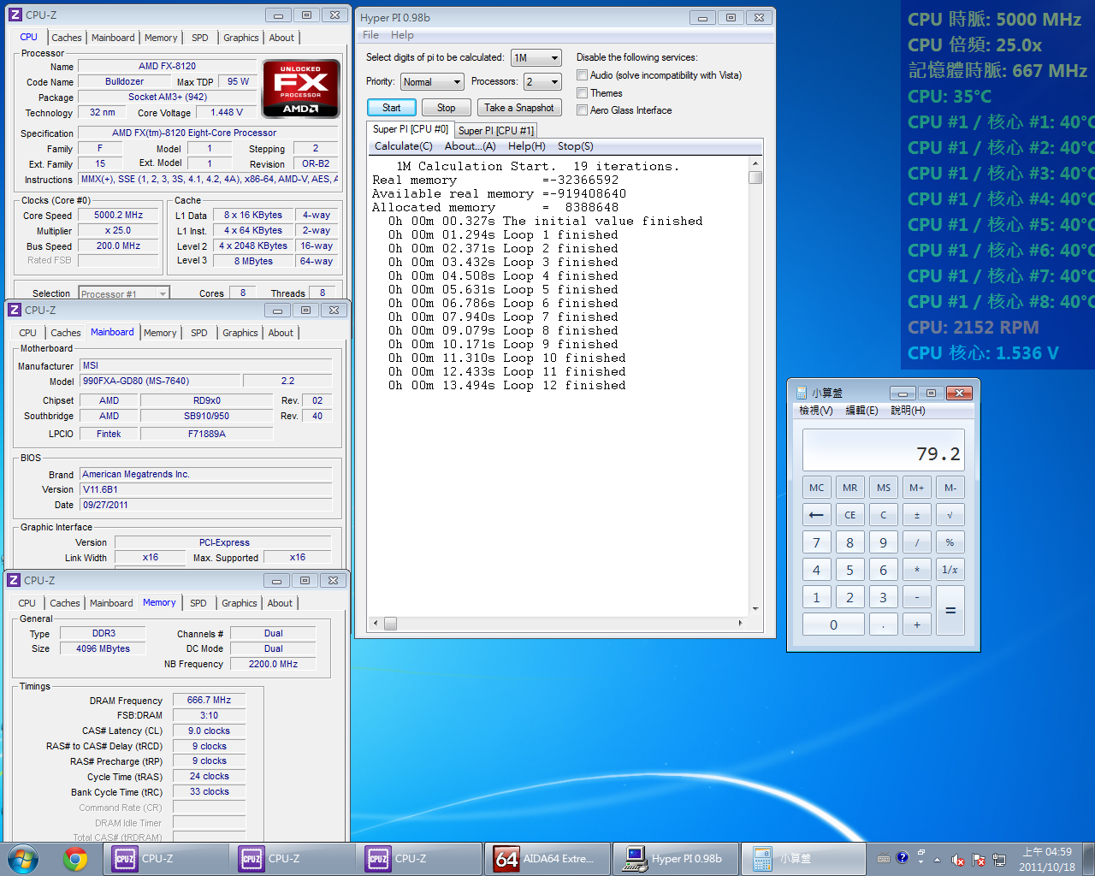Open the muted volume tray icon
The height and width of the screenshot is (876, 1095).
958,860
